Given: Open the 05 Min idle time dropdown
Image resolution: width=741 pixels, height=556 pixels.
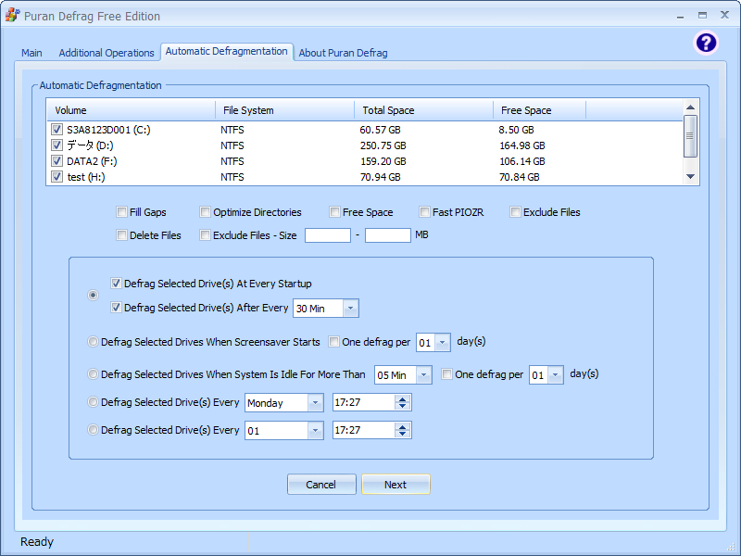Looking at the screenshot, I should tap(424, 375).
